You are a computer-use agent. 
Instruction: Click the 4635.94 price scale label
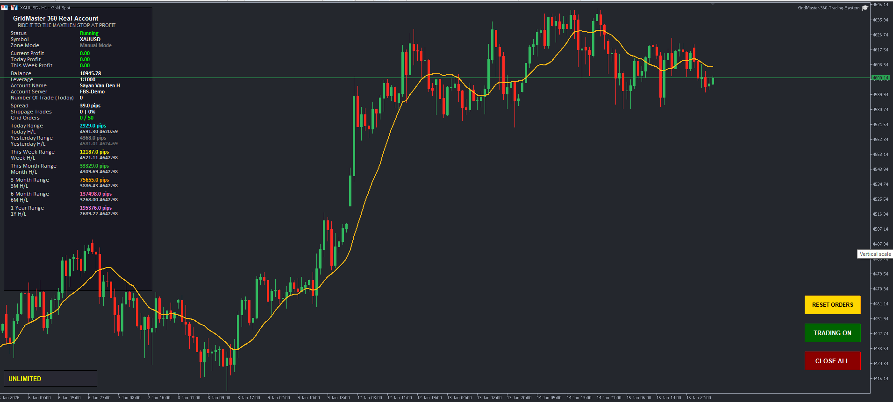click(x=880, y=20)
